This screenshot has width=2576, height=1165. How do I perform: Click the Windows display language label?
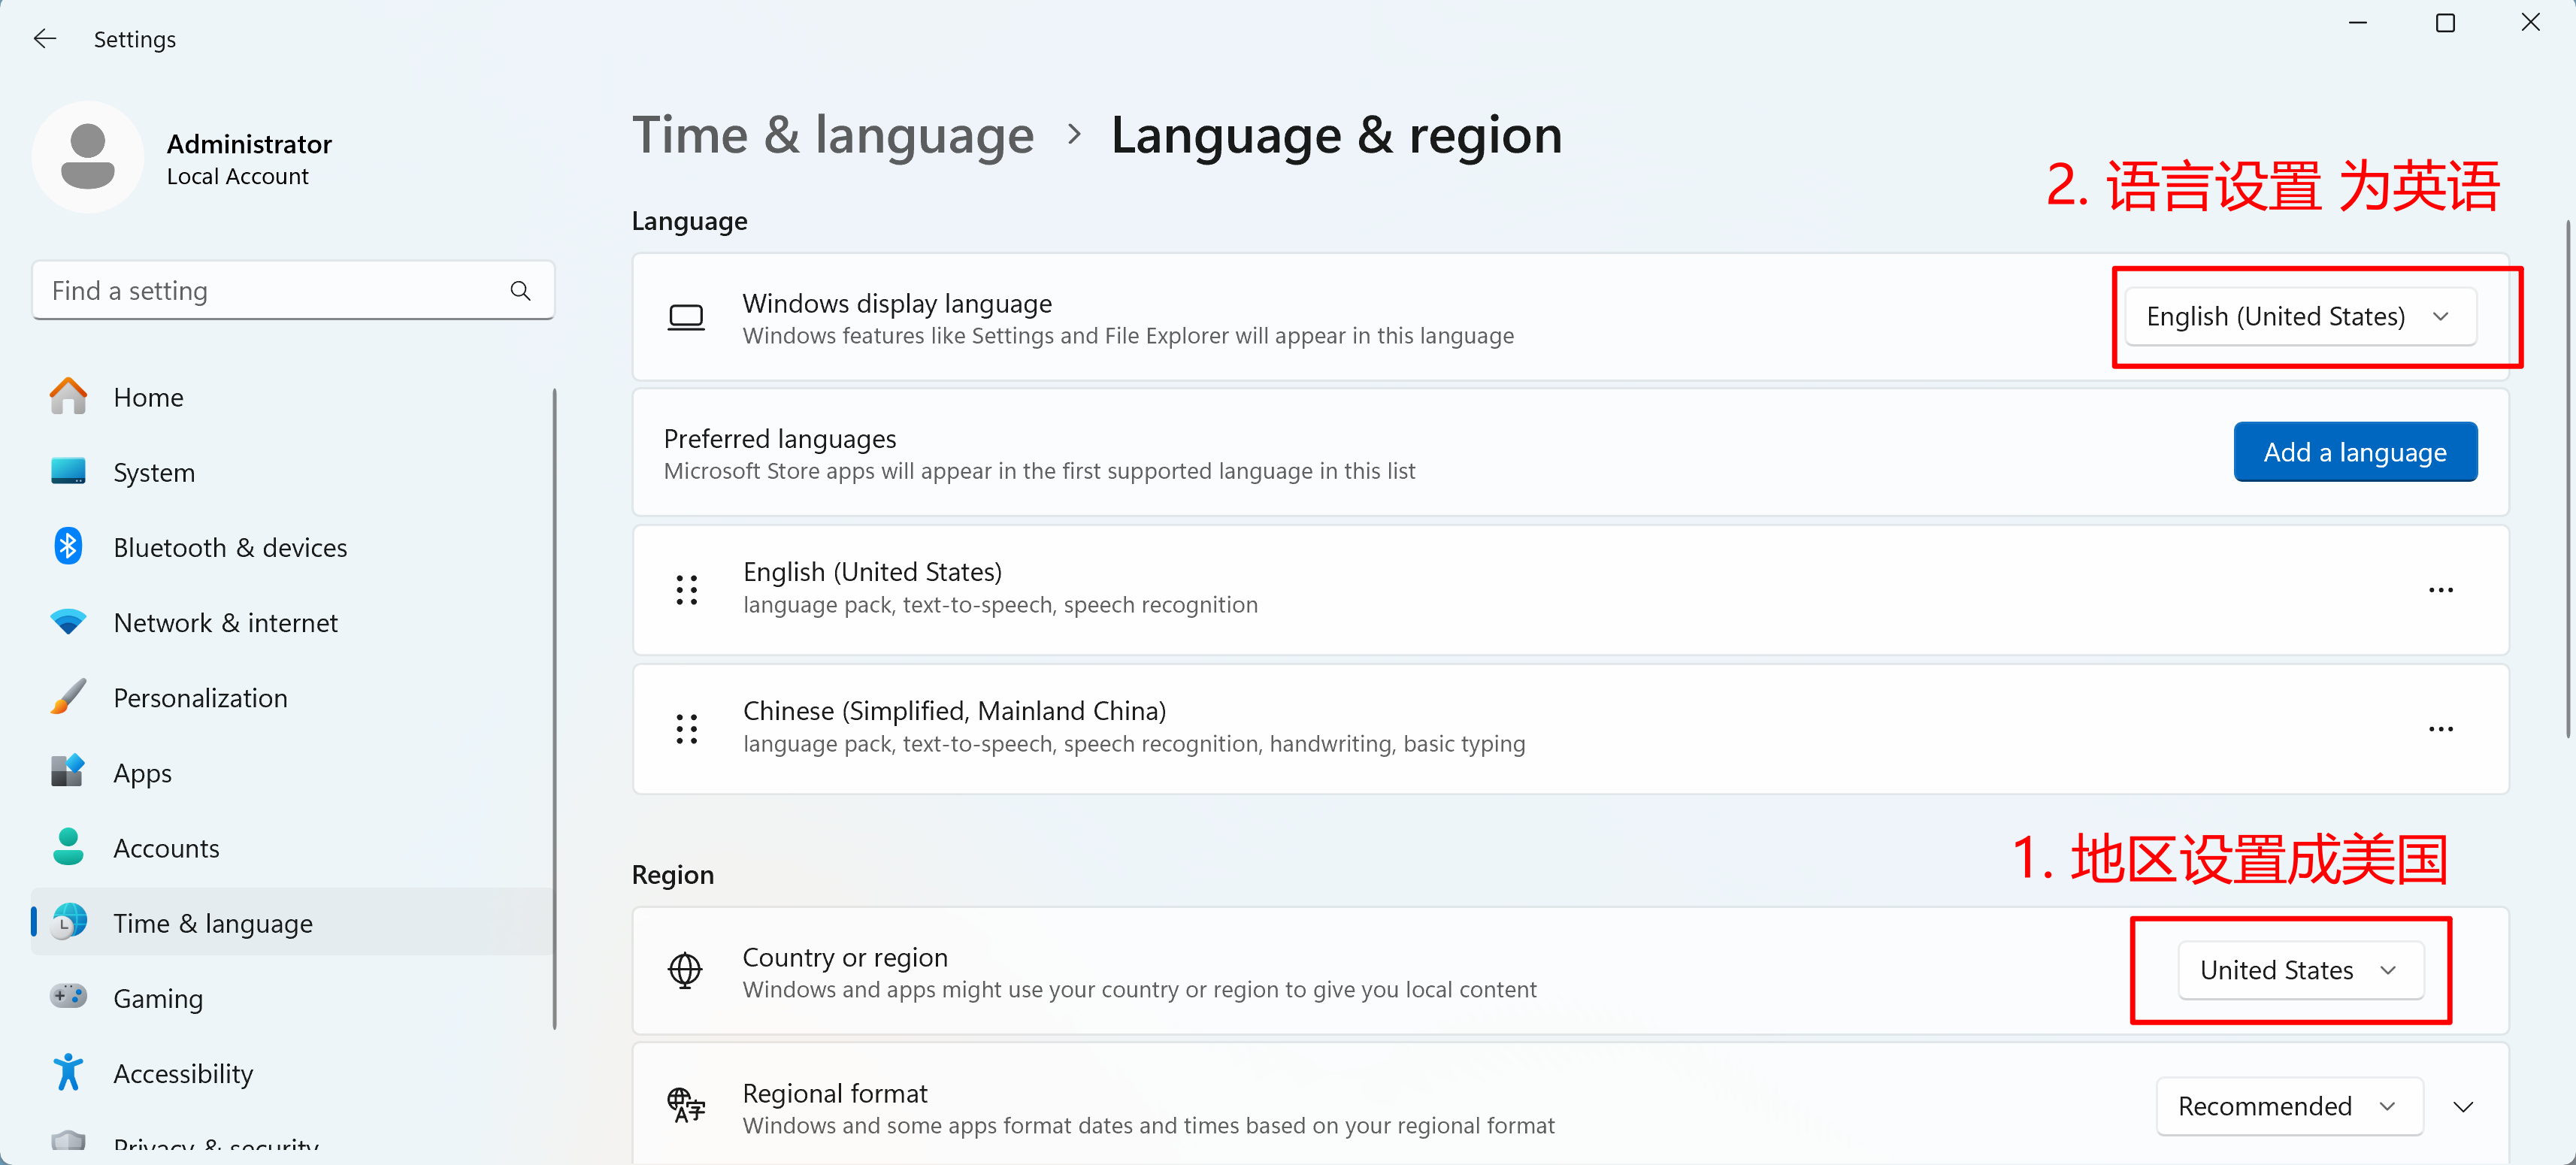point(897,303)
